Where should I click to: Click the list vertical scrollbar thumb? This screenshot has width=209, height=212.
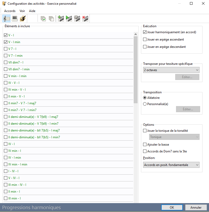[135, 70]
